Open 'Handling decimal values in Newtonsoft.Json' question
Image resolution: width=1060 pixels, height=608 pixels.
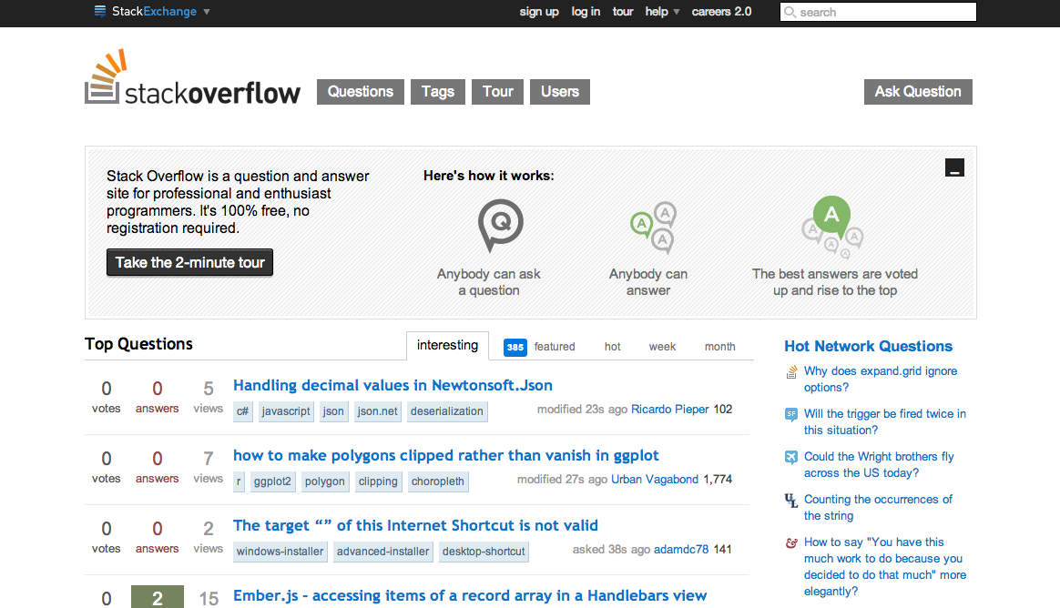pos(392,385)
